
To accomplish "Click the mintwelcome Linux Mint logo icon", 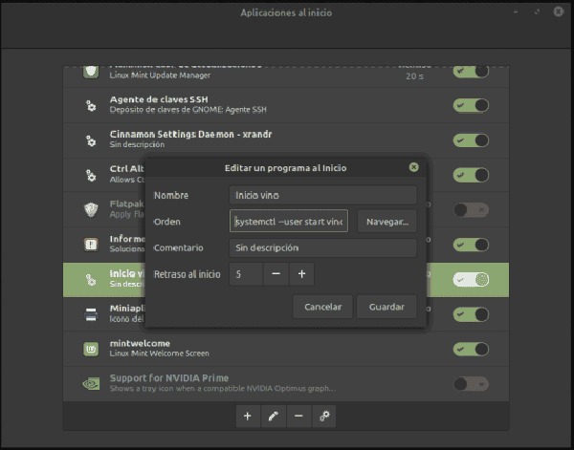I will [91, 349].
